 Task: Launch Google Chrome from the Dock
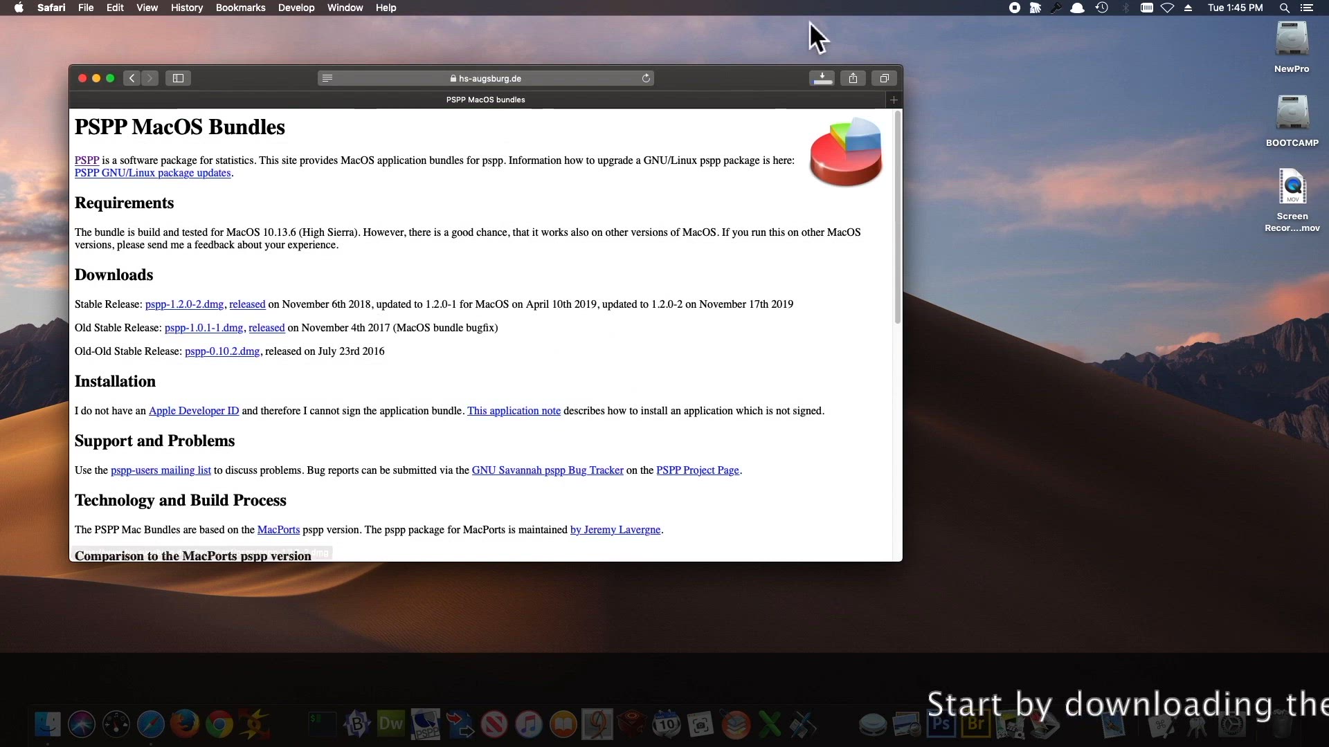(x=219, y=724)
